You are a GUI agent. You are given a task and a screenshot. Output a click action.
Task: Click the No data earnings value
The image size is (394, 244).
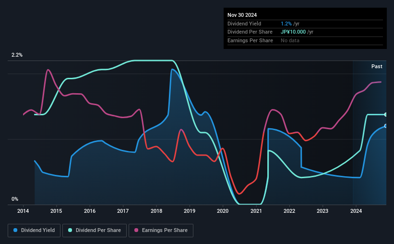tap(290, 40)
